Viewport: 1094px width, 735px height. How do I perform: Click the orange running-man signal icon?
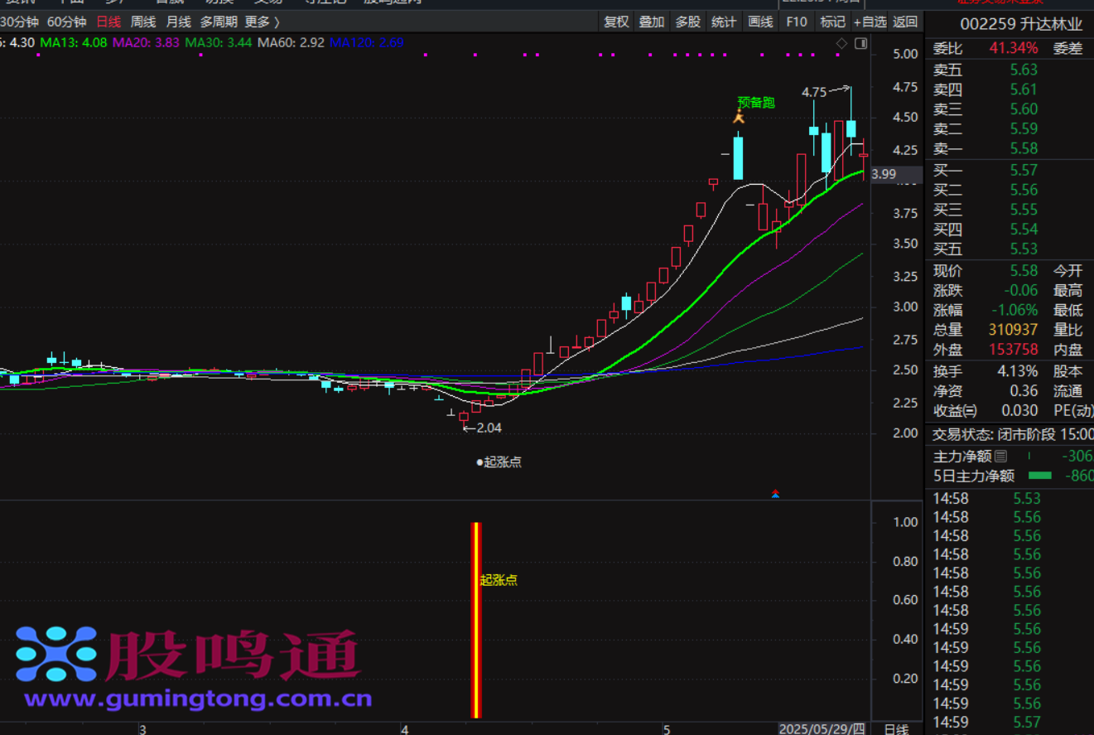pyautogui.click(x=739, y=118)
